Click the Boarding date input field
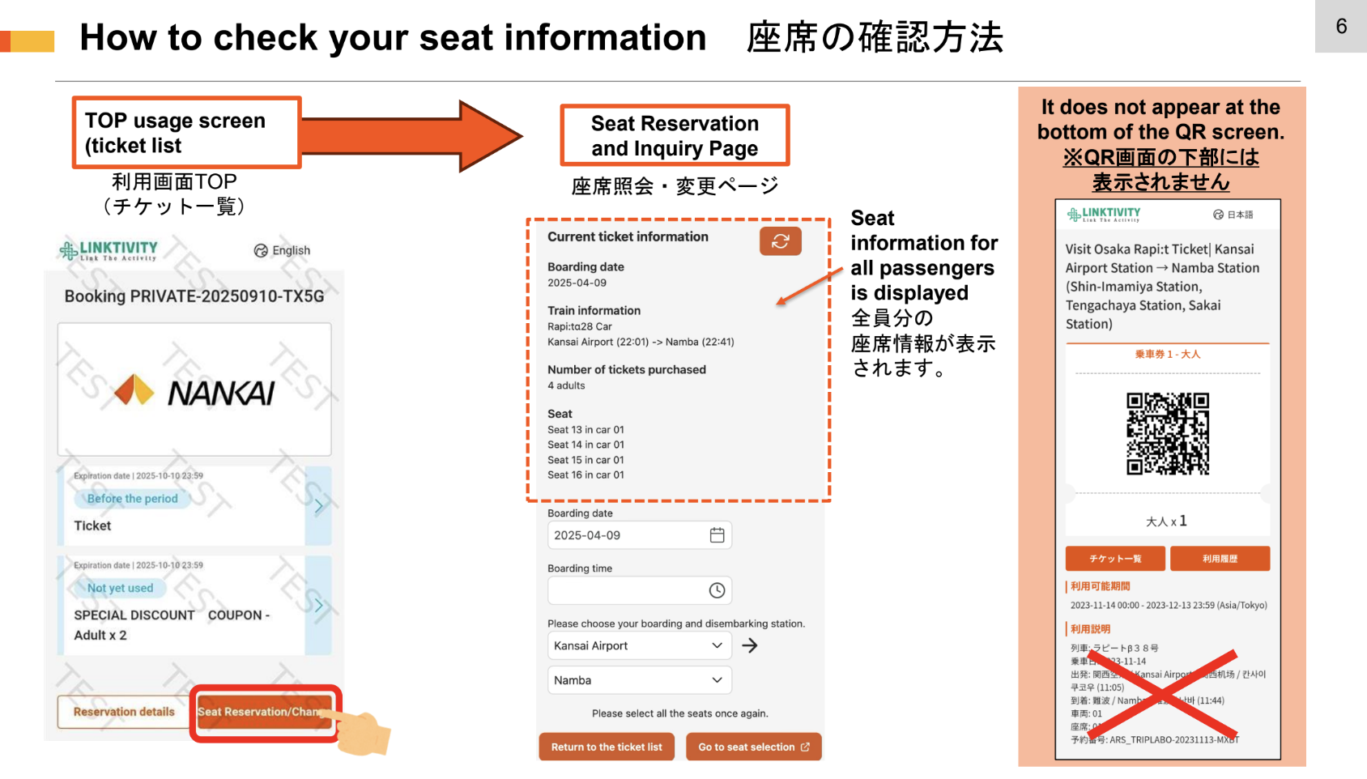1367x779 pixels. click(624, 535)
